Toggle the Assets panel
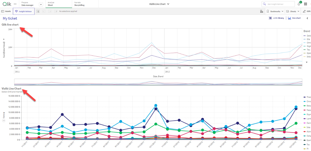The height and width of the screenshot is (151, 311). 6,11
